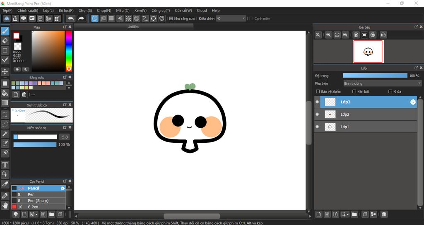The image size is (424, 225).
Task: Pick the Gradient tool
Action: (5, 103)
